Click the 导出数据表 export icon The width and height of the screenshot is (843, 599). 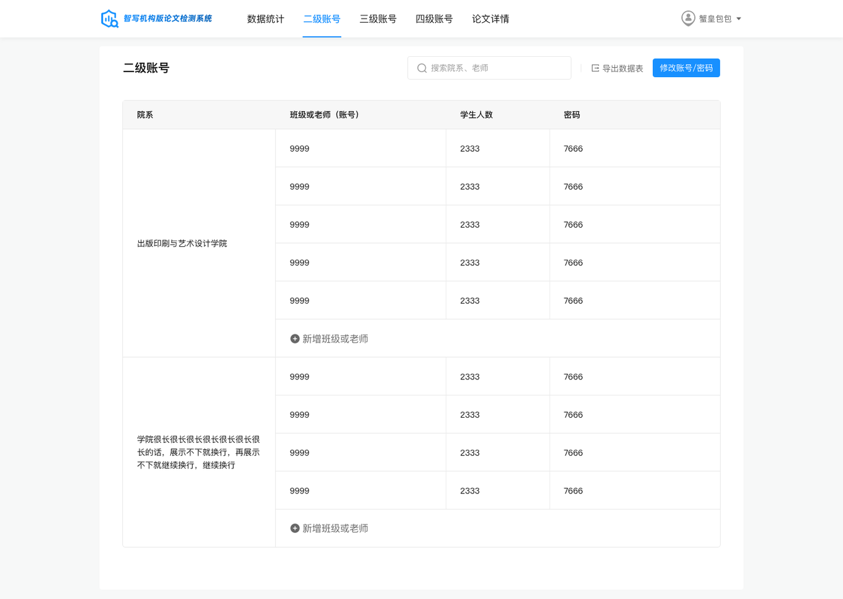(596, 68)
